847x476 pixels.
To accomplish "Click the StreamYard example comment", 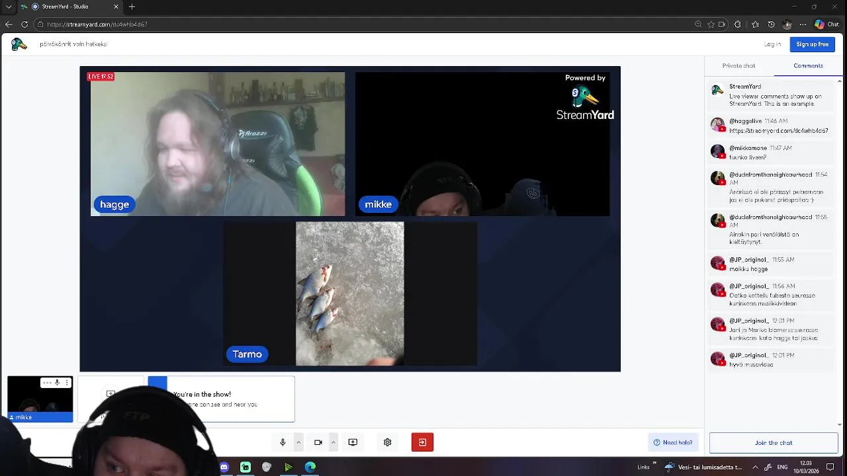I will point(771,96).
